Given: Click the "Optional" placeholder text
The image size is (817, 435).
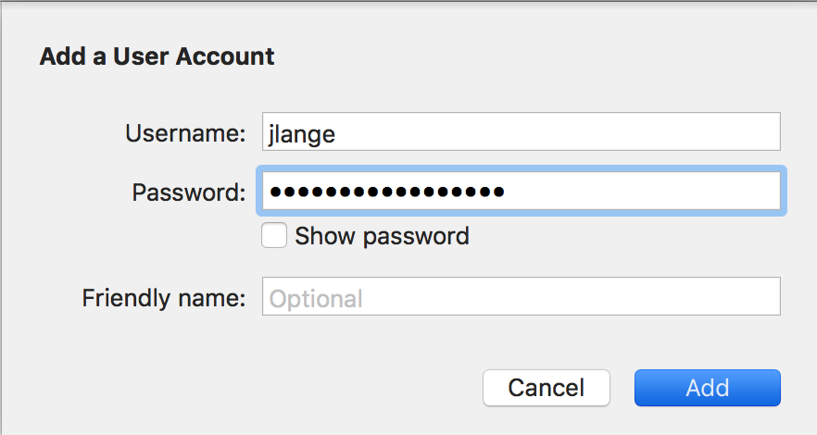Looking at the screenshot, I should tap(316, 299).
